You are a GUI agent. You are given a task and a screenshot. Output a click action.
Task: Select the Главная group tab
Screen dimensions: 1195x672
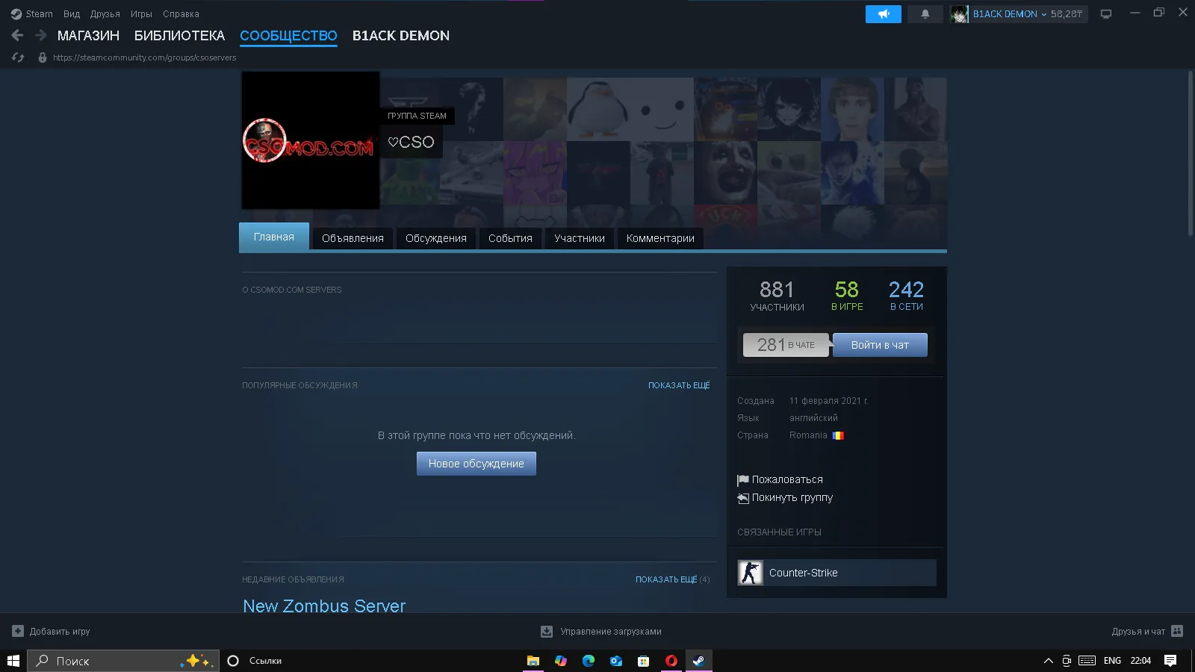[274, 237]
